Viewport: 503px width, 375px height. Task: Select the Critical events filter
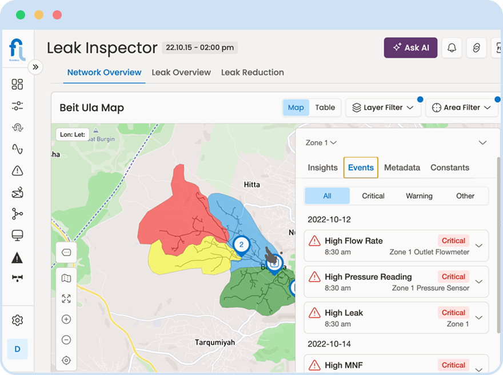click(373, 196)
